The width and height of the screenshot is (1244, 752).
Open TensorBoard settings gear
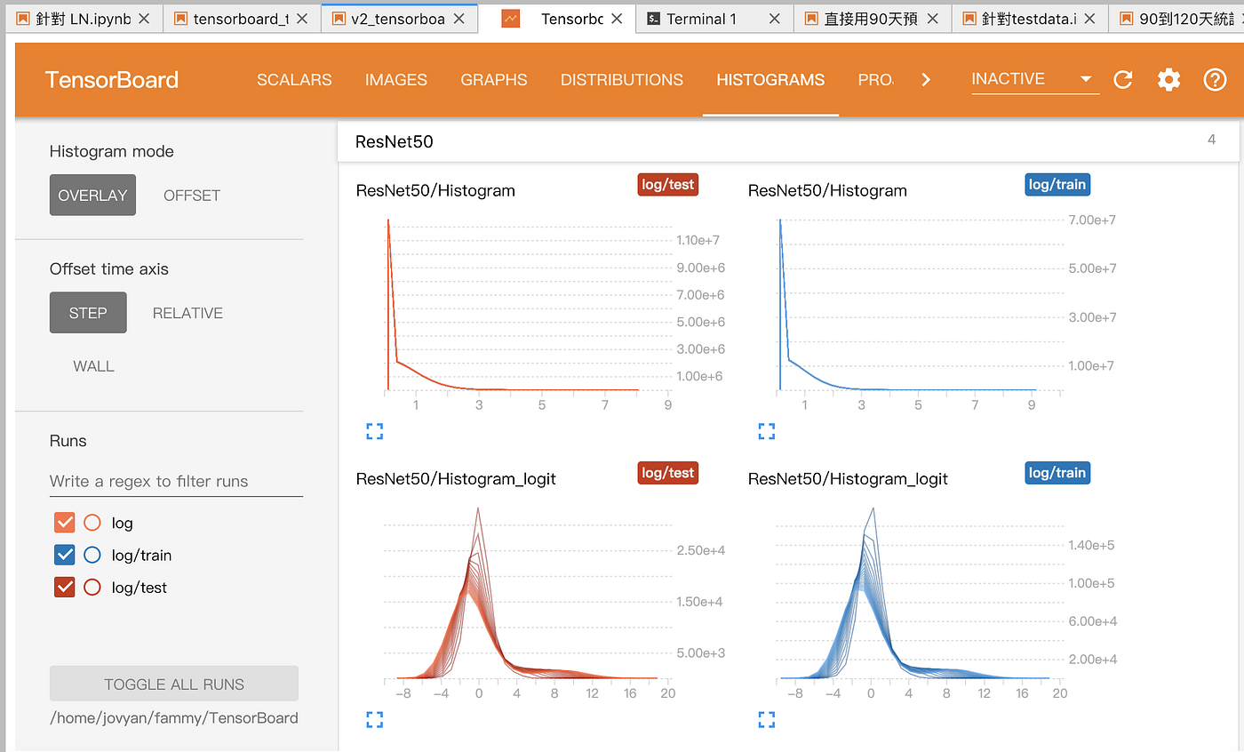(1168, 79)
